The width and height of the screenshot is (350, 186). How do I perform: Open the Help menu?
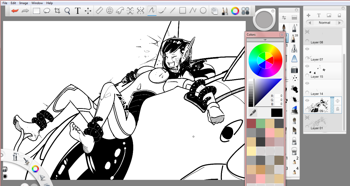tap(50, 3)
